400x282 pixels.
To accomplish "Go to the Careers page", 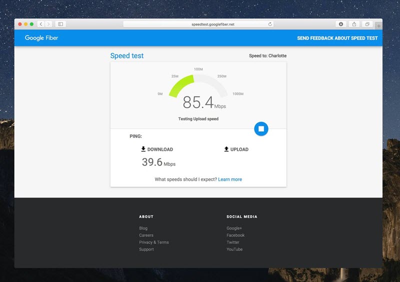I will pos(146,235).
